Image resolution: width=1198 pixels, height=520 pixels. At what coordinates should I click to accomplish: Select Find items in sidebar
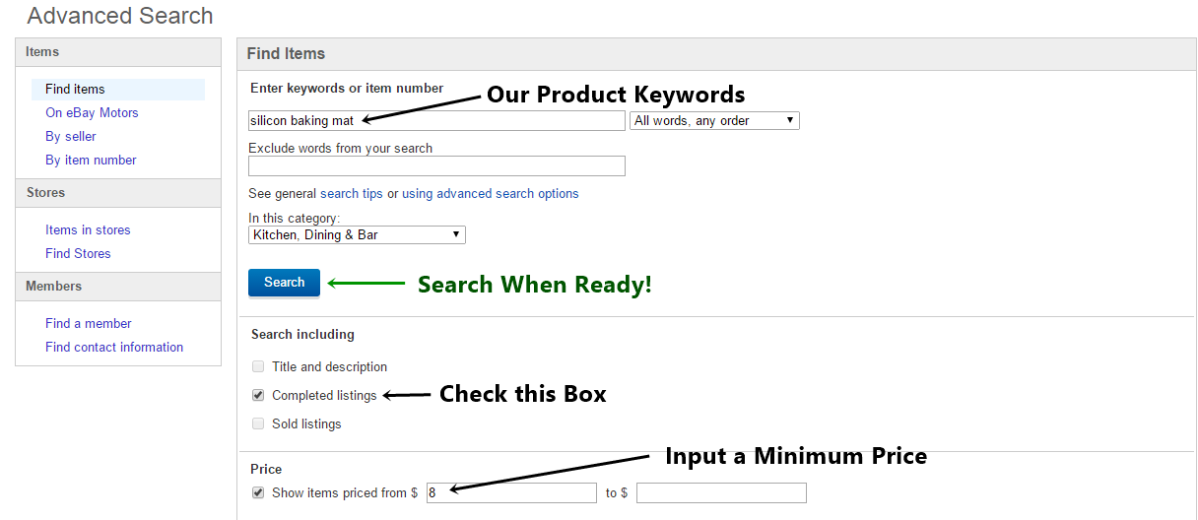tap(75, 89)
